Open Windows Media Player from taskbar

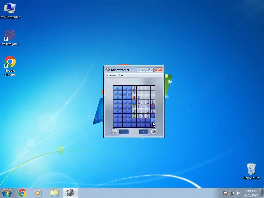(x=38, y=193)
